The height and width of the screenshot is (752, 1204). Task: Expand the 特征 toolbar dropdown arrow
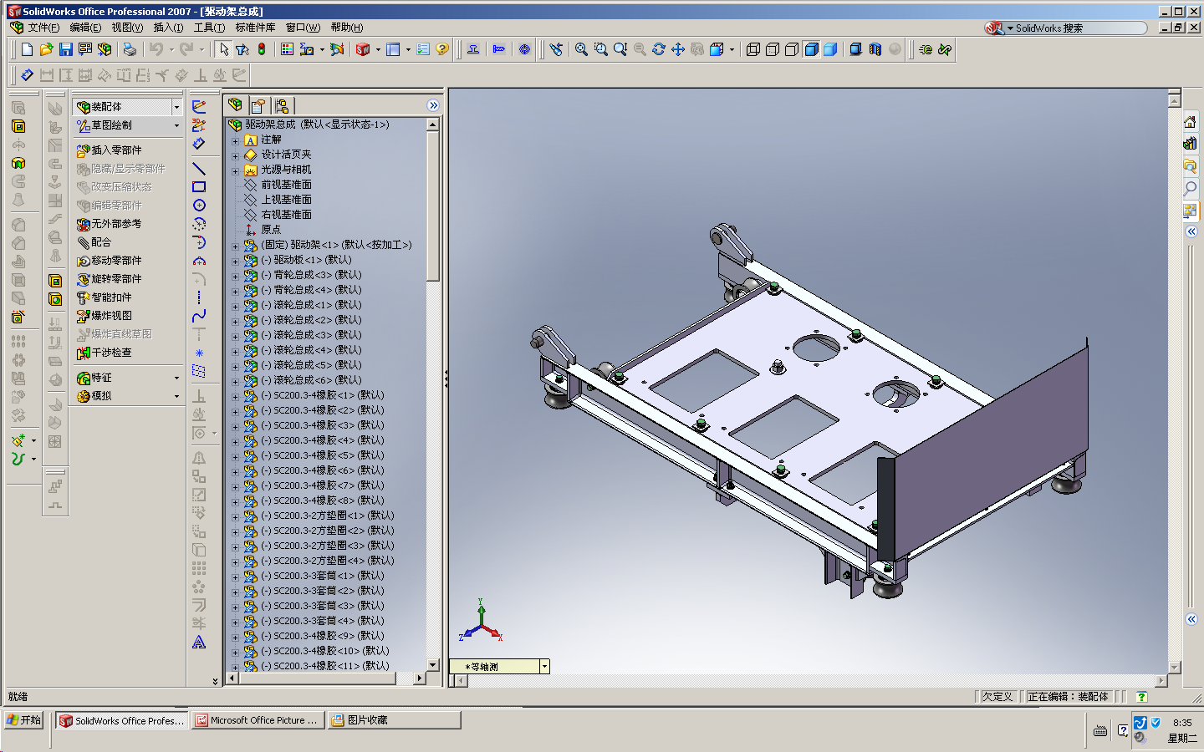pyautogui.click(x=176, y=378)
